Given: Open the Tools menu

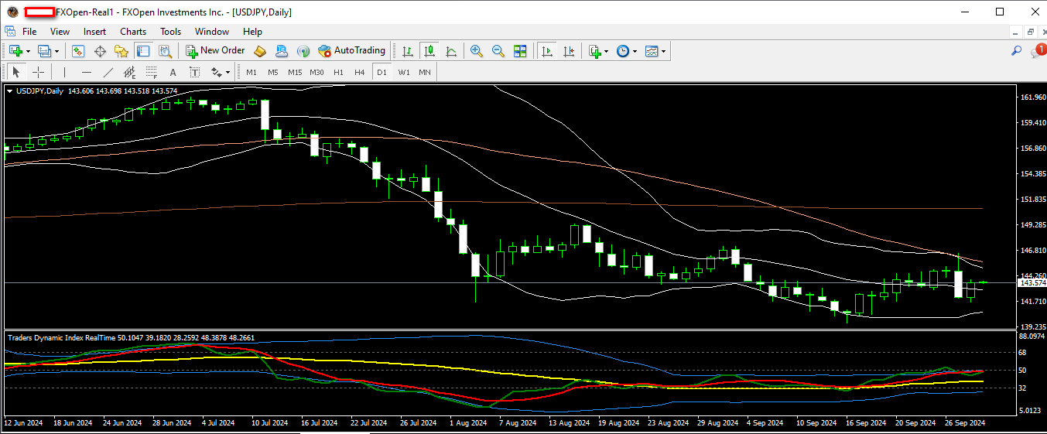Looking at the screenshot, I should pyautogui.click(x=170, y=32).
